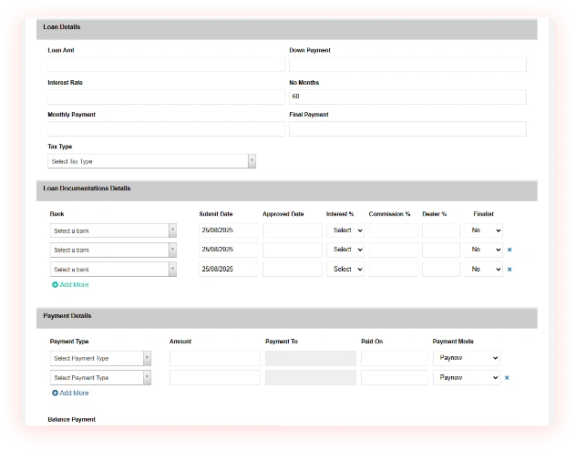Click Approved Date field in third bank row
This screenshot has width=576, height=450.
click(293, 270)
